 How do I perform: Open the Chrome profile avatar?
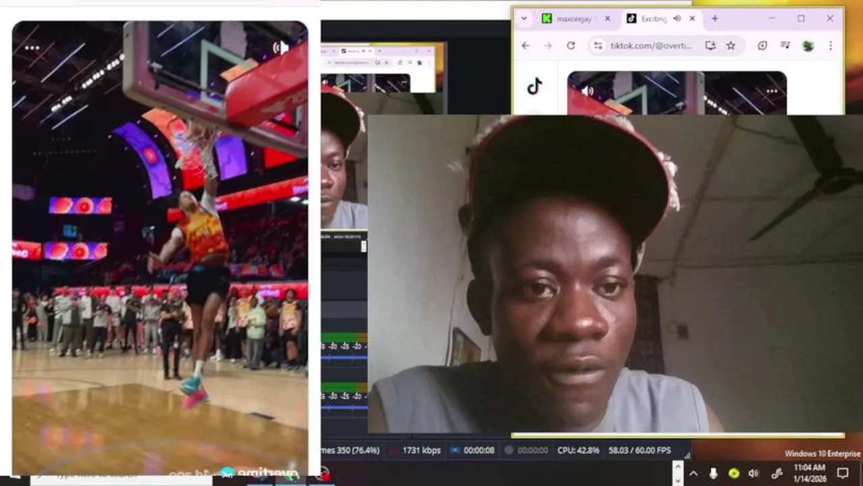tap(808, 45)
